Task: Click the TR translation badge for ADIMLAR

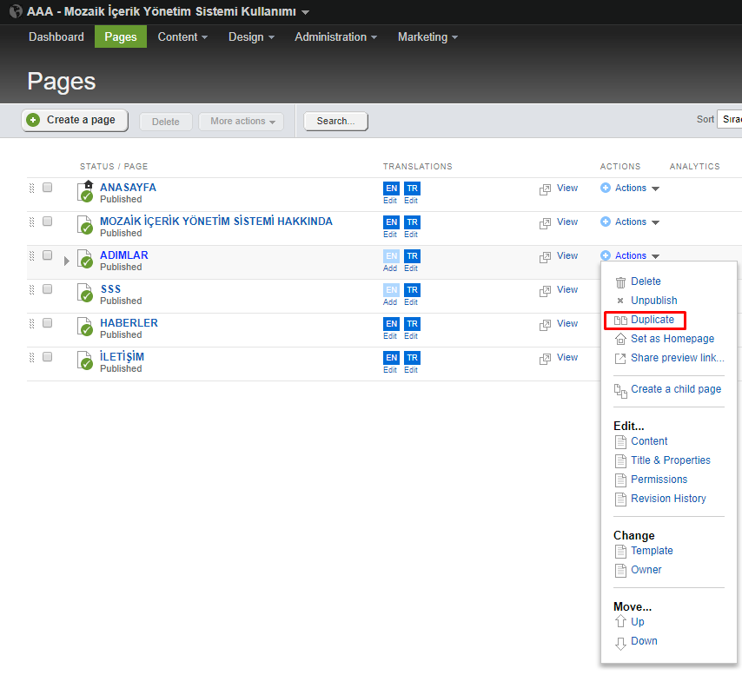Action: tap(412, 256)
